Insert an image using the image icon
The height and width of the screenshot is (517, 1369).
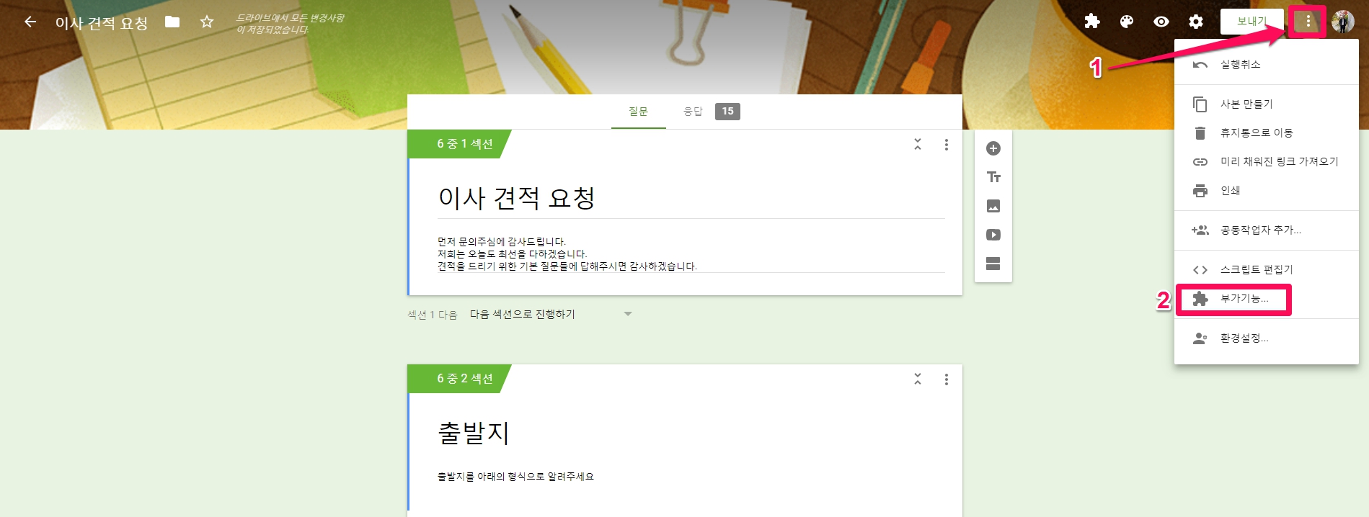tap(993, 206)
